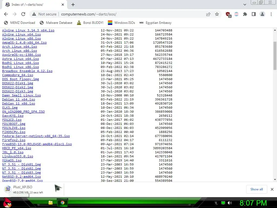
Task: Share this page using share icon
Action: tap(208, 14)
